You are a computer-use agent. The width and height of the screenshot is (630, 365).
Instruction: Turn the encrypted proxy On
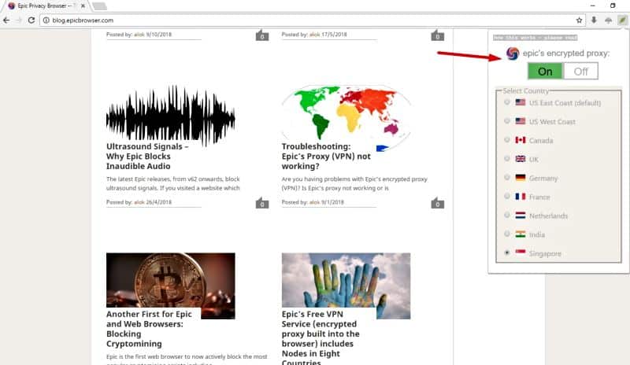coord(545,71)
